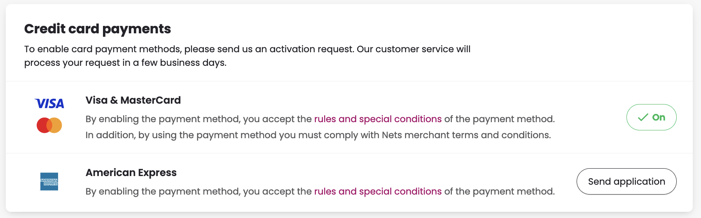The image size is (701, 218).
Task: Click the blue VISA logo
Action: (x=49, y=104)
